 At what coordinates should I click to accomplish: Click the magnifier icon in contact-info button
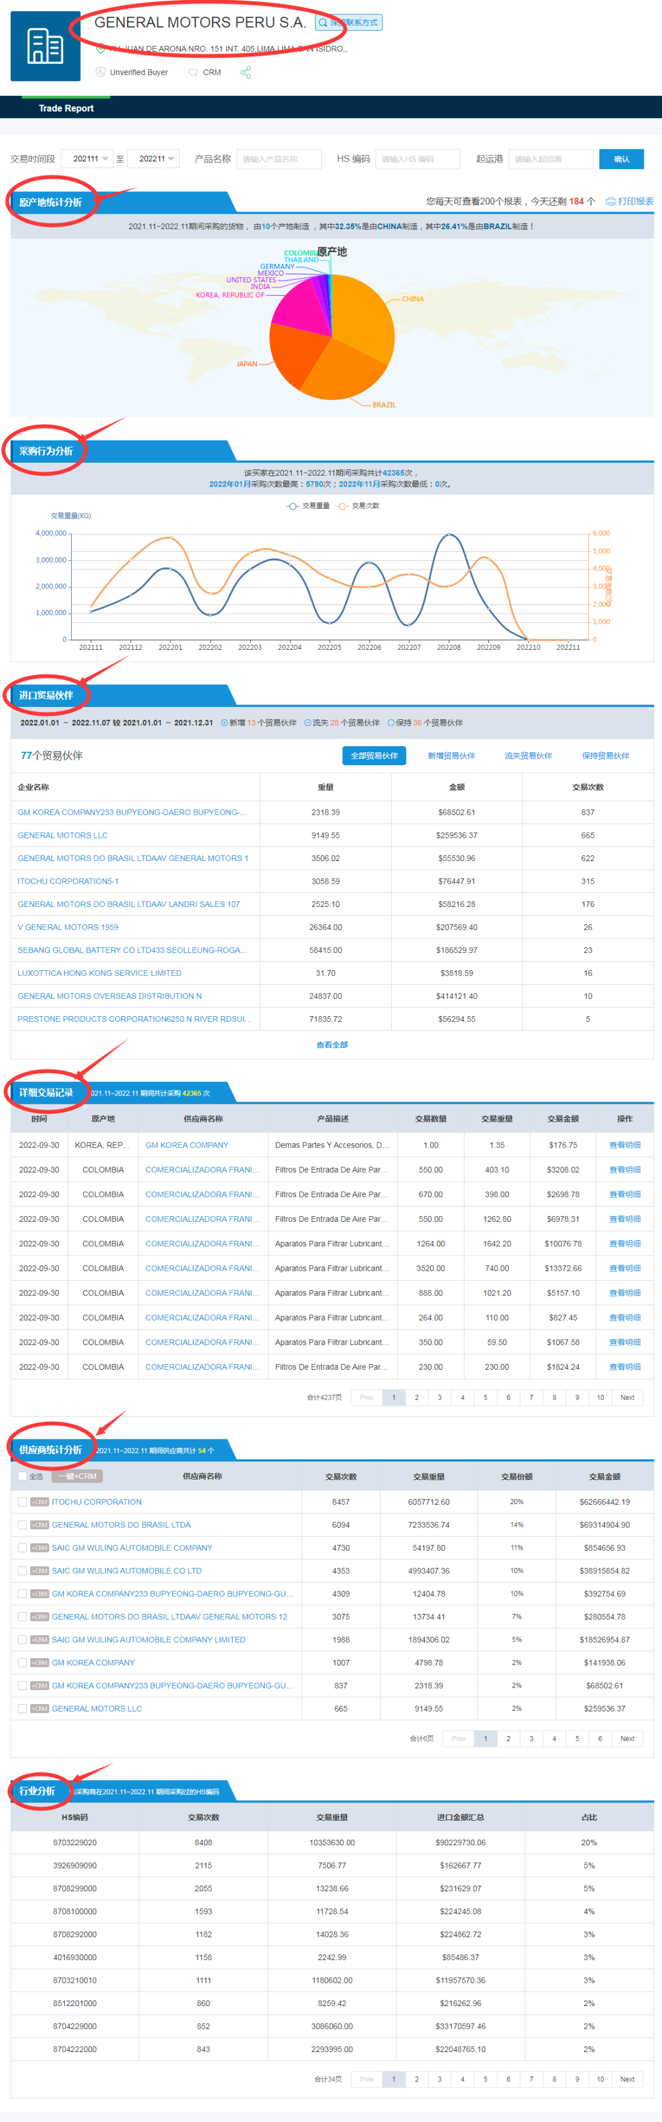click(x=323, y=23)
